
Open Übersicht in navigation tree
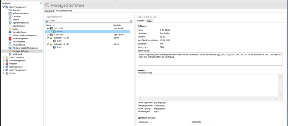click(17, 10)
